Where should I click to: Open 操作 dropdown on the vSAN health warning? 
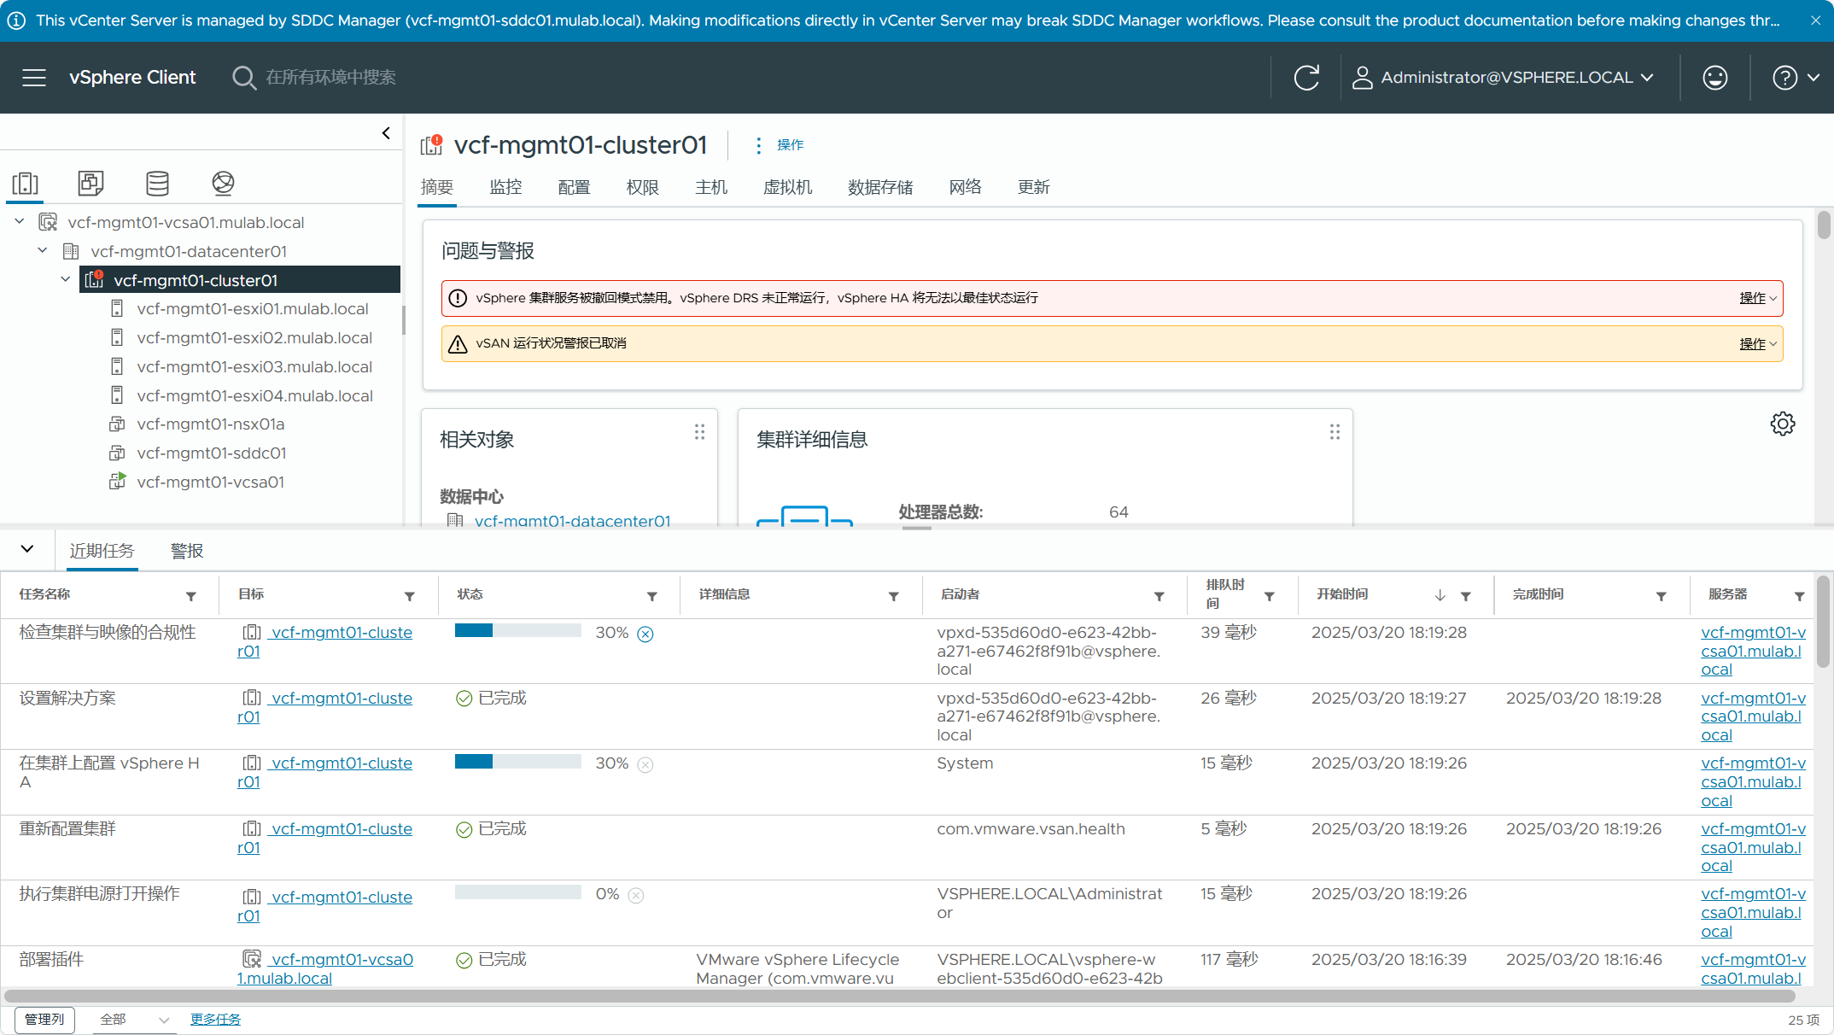click(1758, 343)
